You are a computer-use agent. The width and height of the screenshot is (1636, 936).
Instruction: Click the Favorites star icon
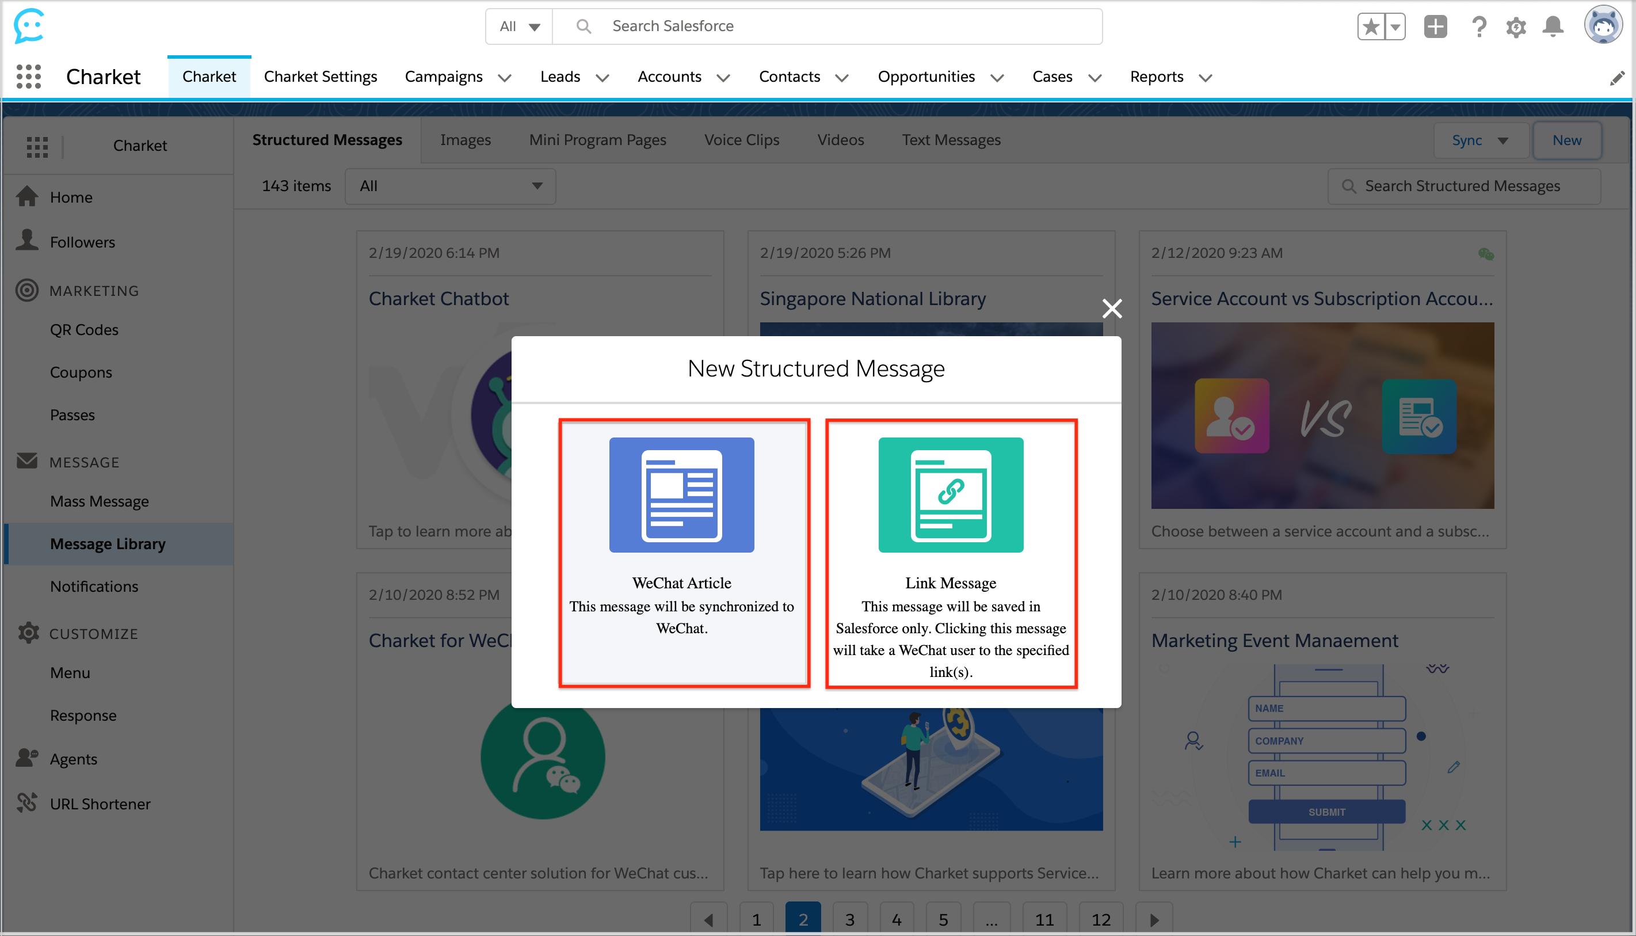coord(1371,26)
